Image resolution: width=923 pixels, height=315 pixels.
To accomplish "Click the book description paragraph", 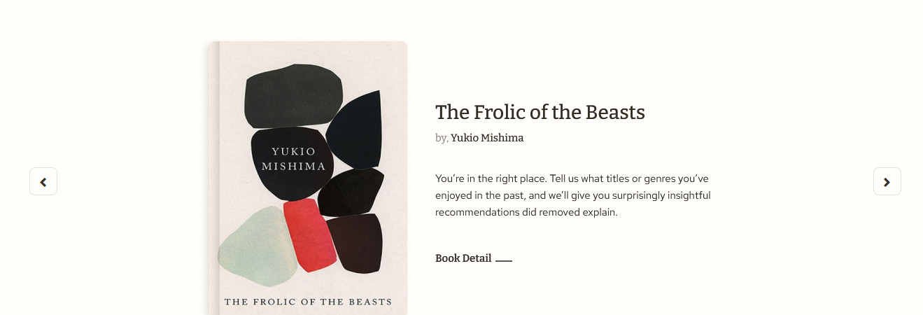I will (572, 195).
